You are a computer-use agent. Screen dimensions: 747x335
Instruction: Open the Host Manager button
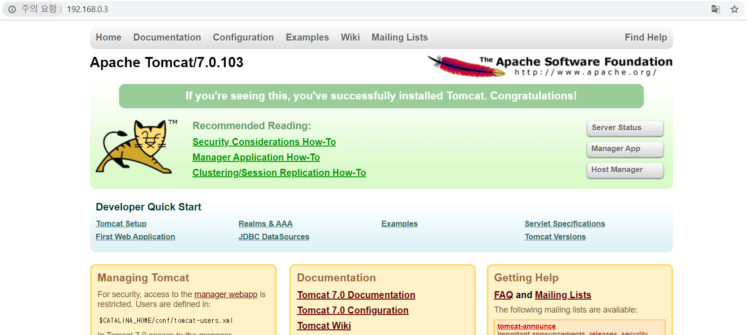pos(625,170)
